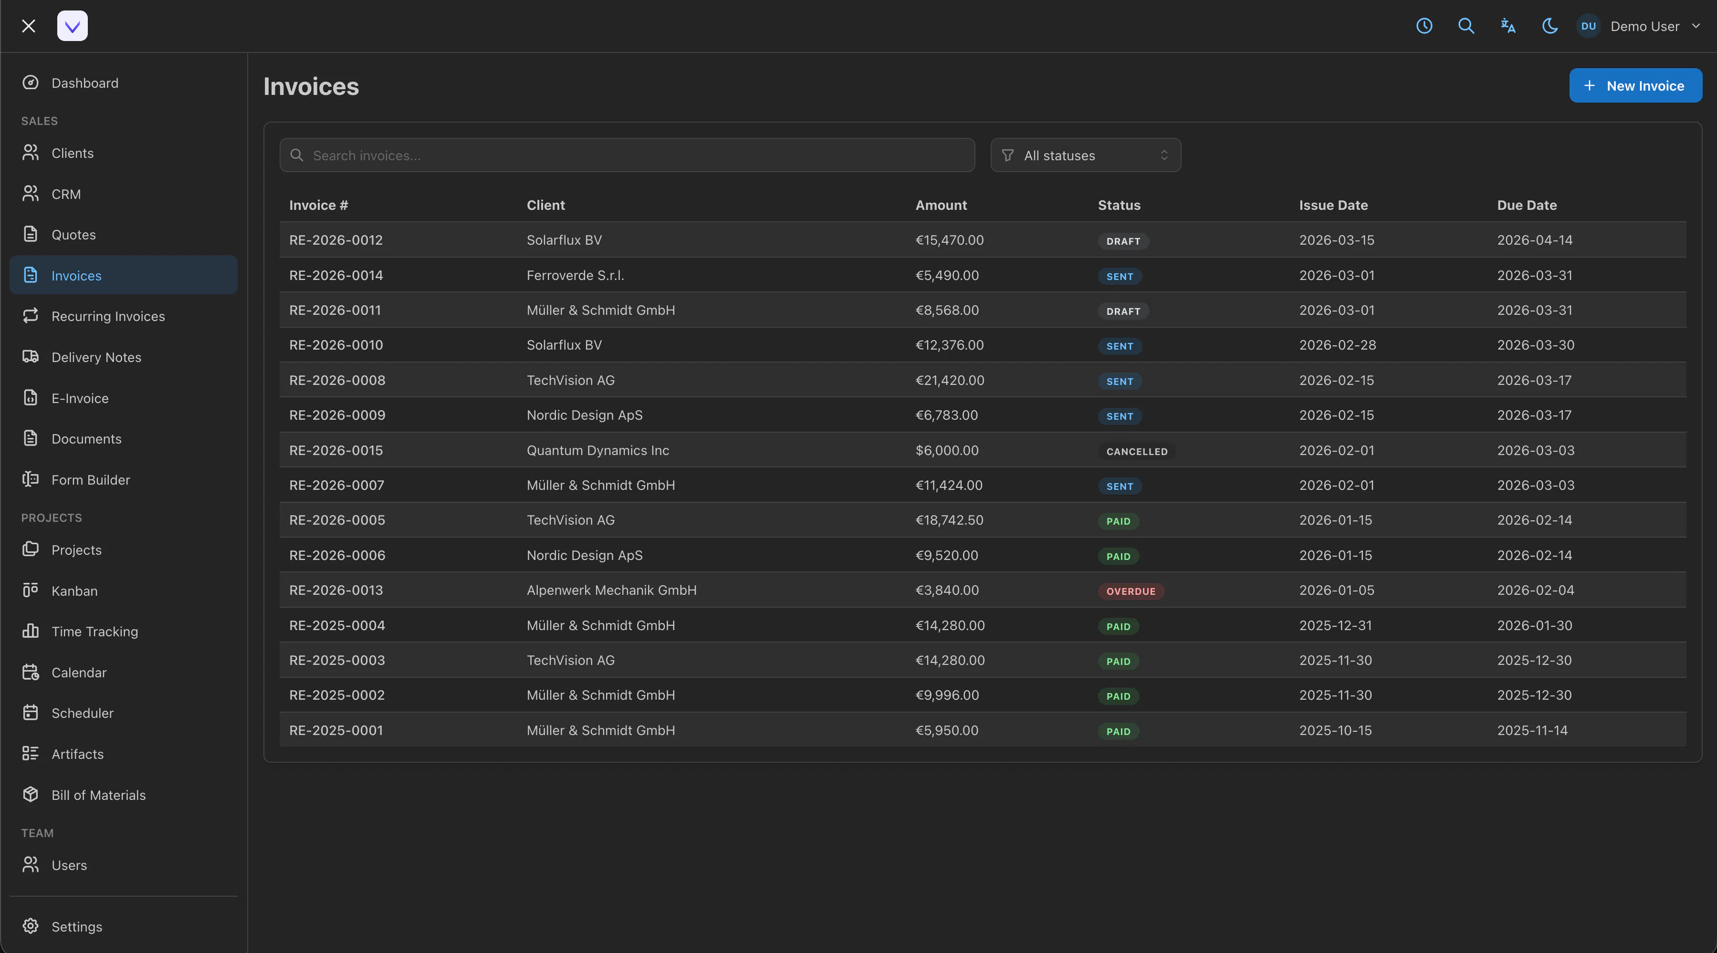Click the Dashboard gauge icon
This screenshot has width=1717, height=953.
pyautogui.click(x=31, y=83)
